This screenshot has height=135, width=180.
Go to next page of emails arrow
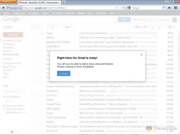(x=159, y=27)
